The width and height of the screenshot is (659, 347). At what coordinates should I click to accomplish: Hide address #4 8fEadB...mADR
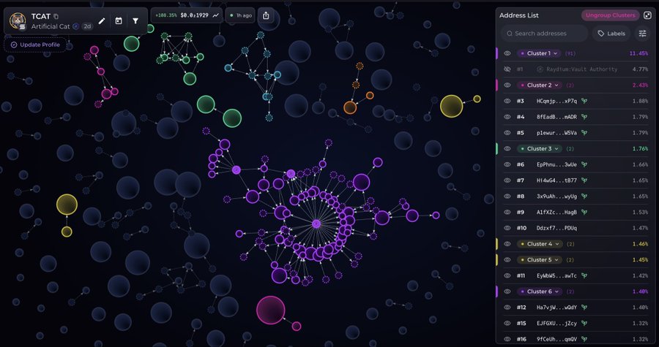coord(507,117)
